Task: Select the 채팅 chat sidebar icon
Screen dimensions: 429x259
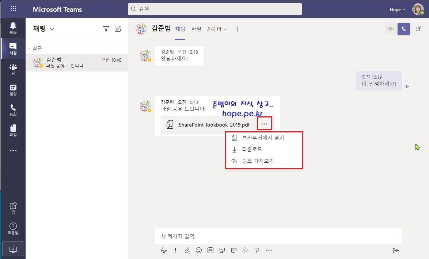Action: click(13, 49)
